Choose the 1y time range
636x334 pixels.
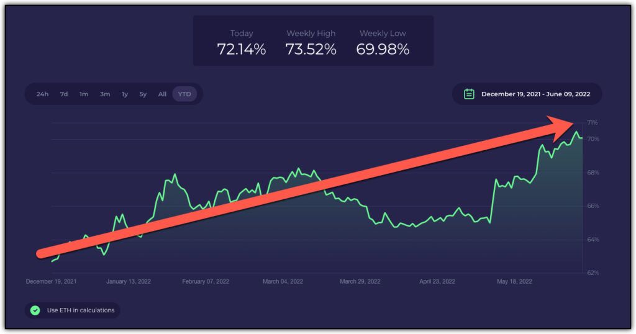pos(124,94)
